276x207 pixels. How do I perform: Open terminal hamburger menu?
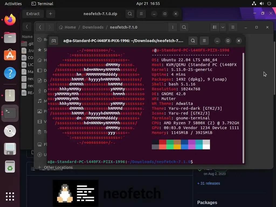click(x=204, y=41)
